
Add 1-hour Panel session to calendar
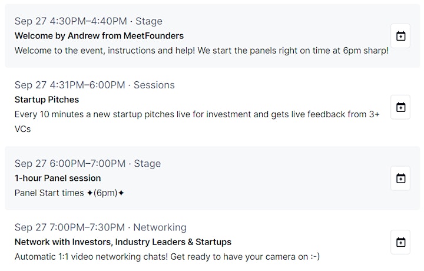[x=400, y=179]
